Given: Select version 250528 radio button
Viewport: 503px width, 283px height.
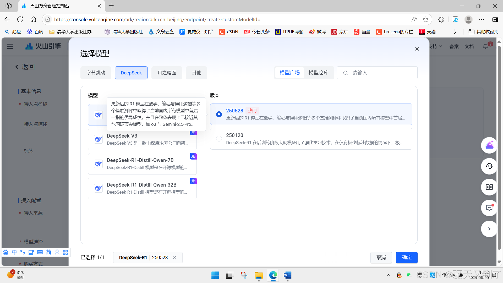Looking at the screenshot, I should click(219, 114).
